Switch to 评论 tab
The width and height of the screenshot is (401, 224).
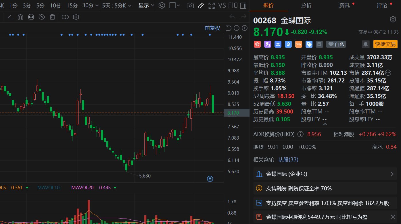click(x=382, y=5)
